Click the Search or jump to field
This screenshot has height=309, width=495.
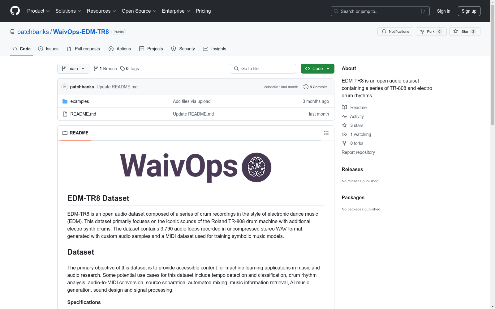pyautogui.click(x=380, y=11)
